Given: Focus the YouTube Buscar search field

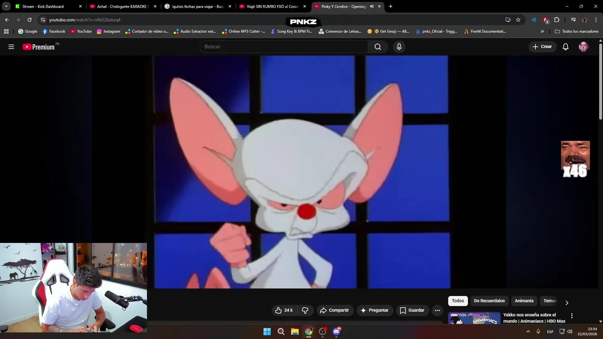Looking at the screenshot, I should pos(284,47).
